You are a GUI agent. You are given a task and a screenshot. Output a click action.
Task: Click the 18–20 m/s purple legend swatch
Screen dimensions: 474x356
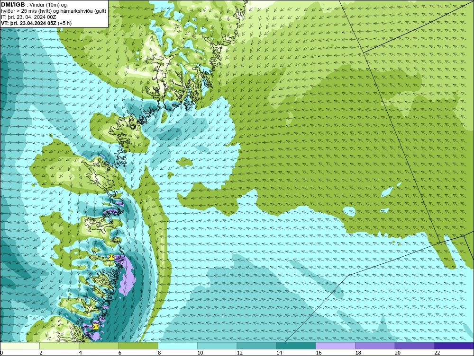click(375, 346)
